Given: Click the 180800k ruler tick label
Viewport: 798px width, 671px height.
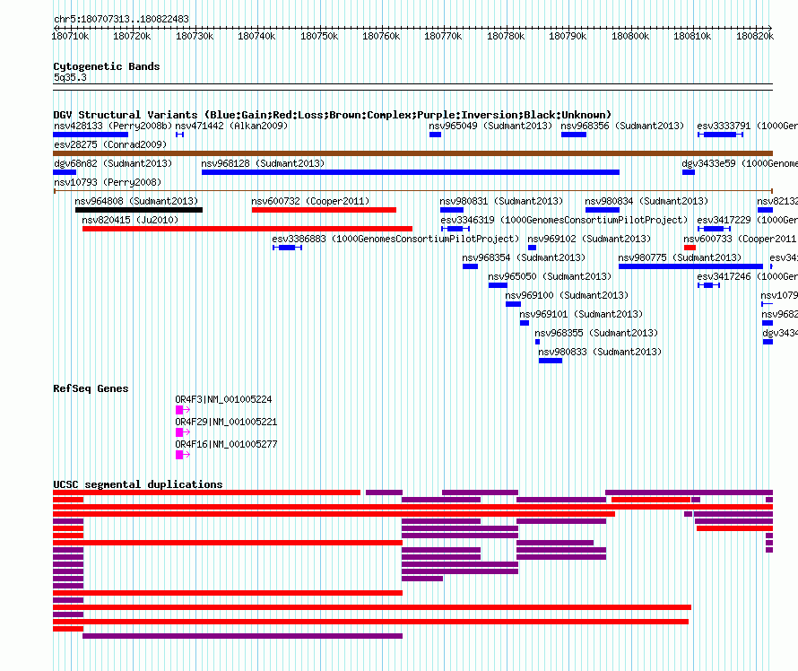Looking at the screenshot, I should [630, 36].
